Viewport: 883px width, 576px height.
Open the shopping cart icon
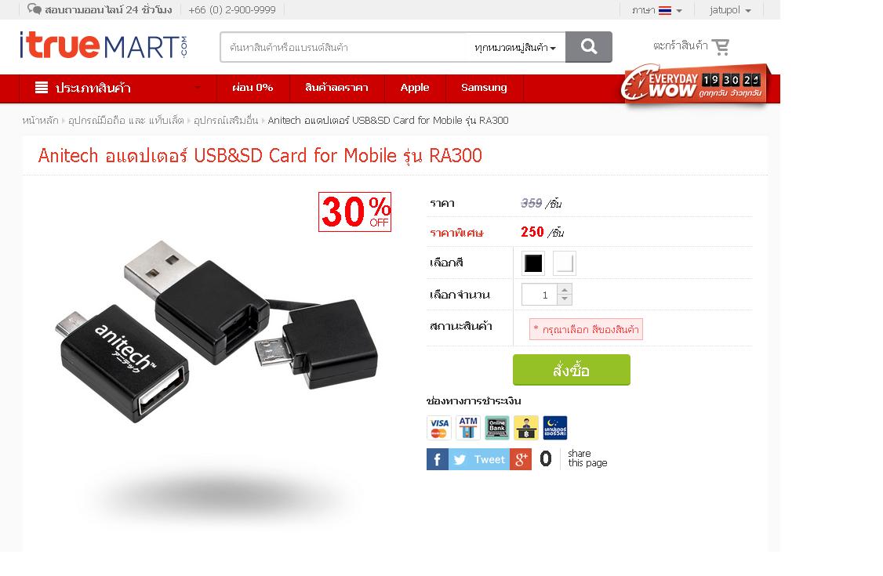[x=720, y=46]
